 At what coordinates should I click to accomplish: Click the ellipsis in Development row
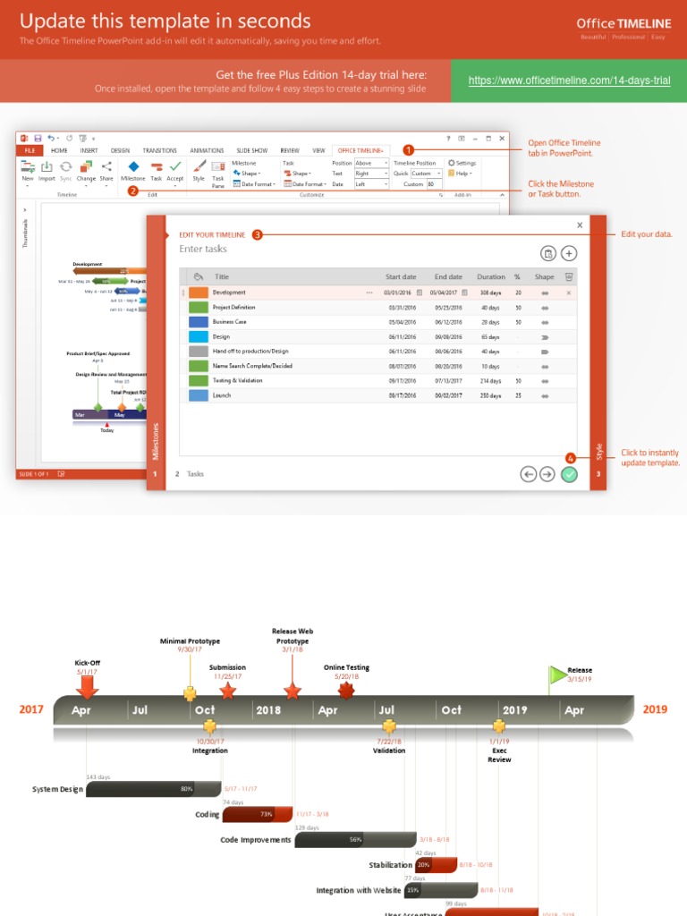(369, 293)
